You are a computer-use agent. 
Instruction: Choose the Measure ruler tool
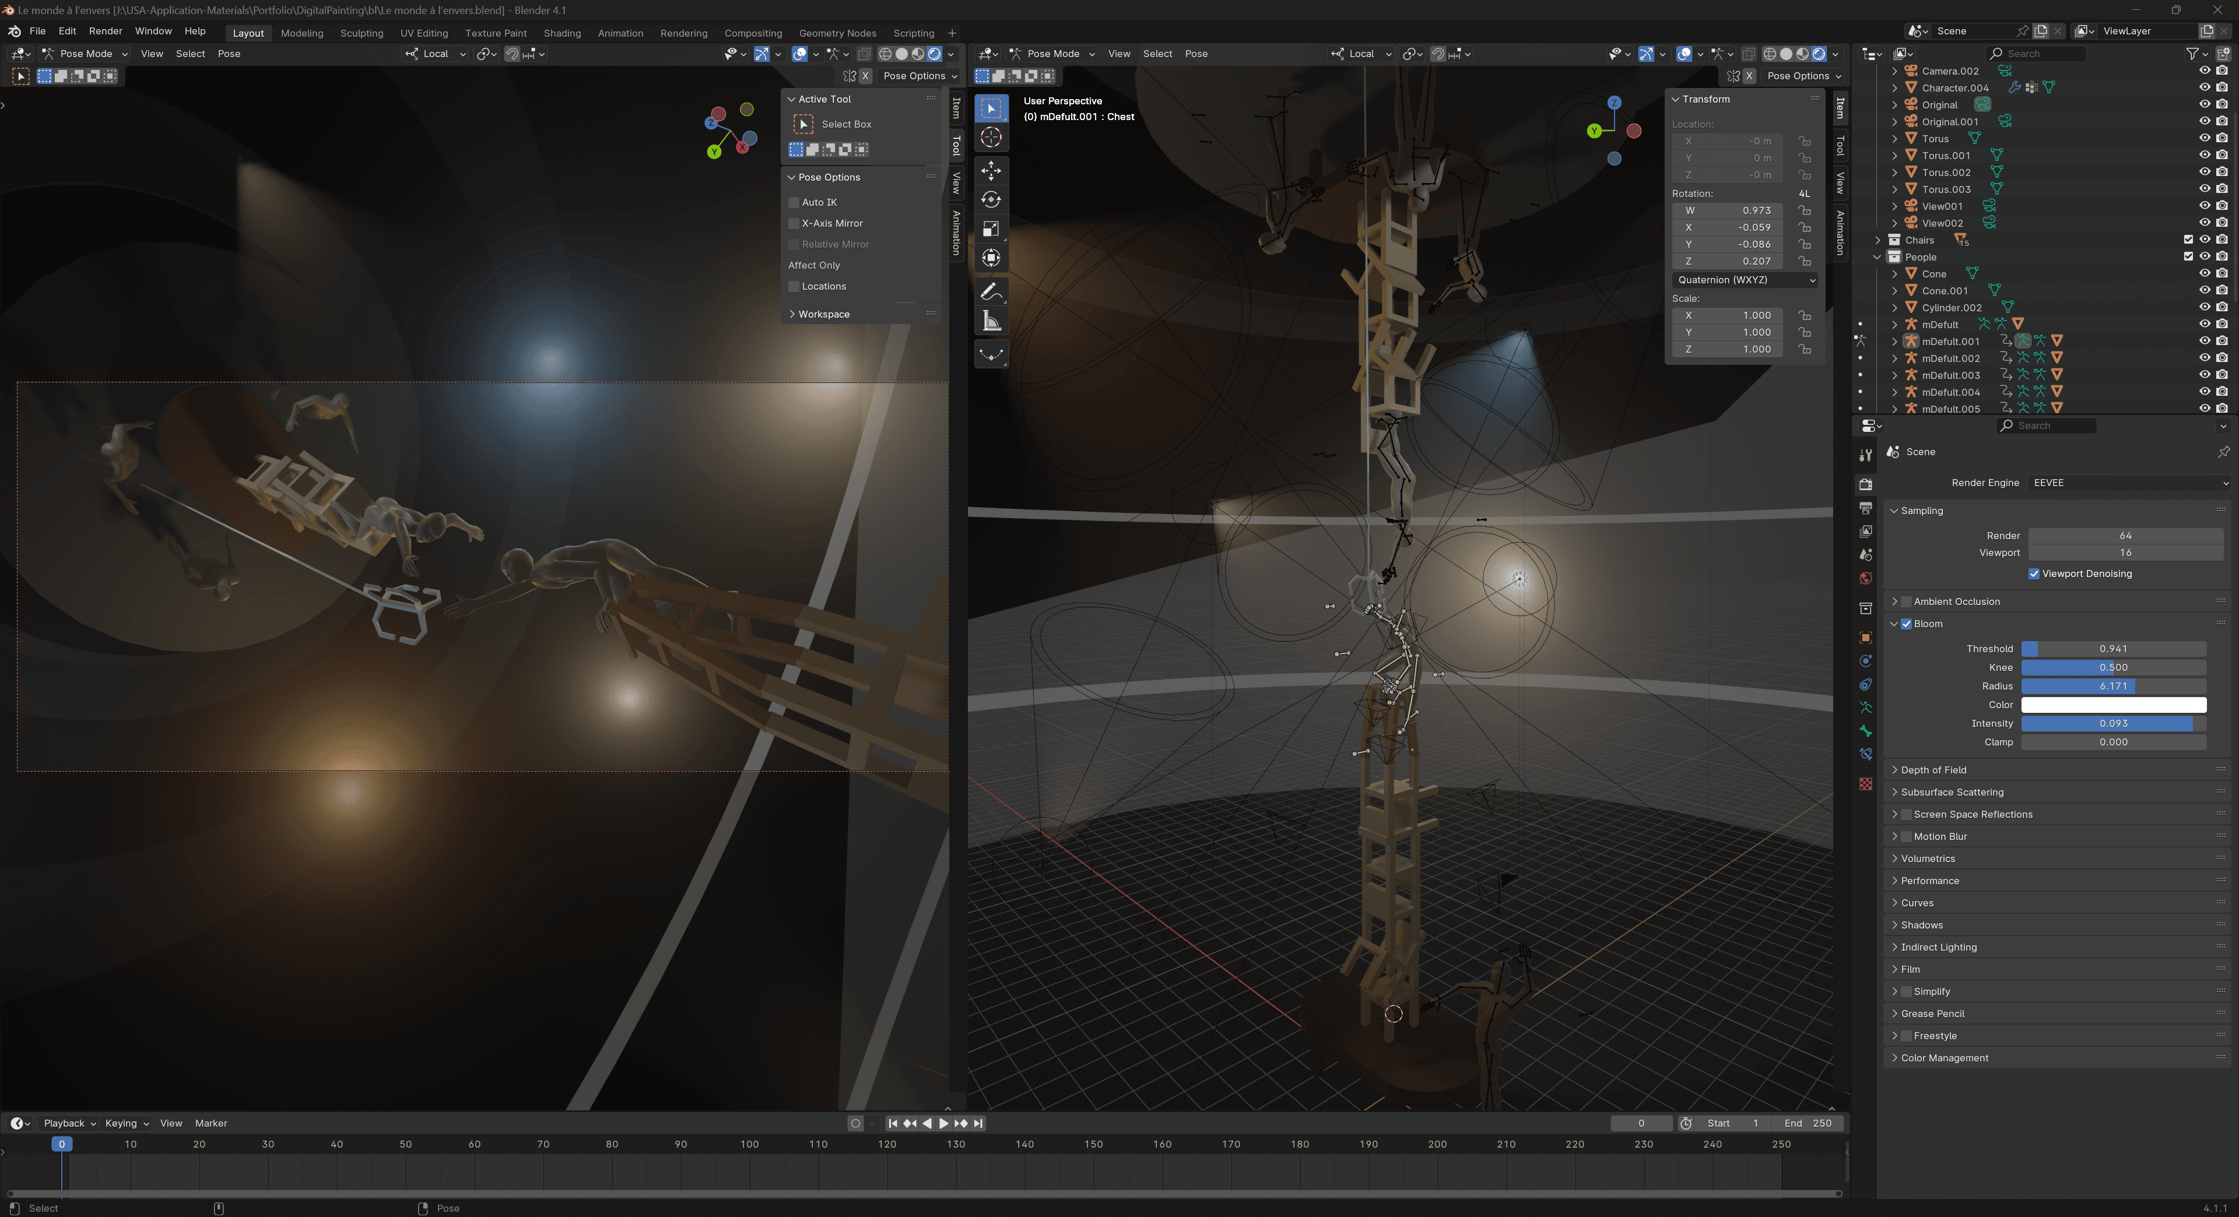(991, 321)
